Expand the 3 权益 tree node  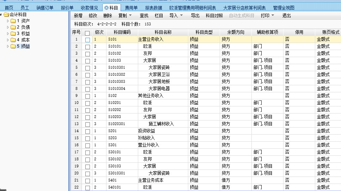click(8, 33)
